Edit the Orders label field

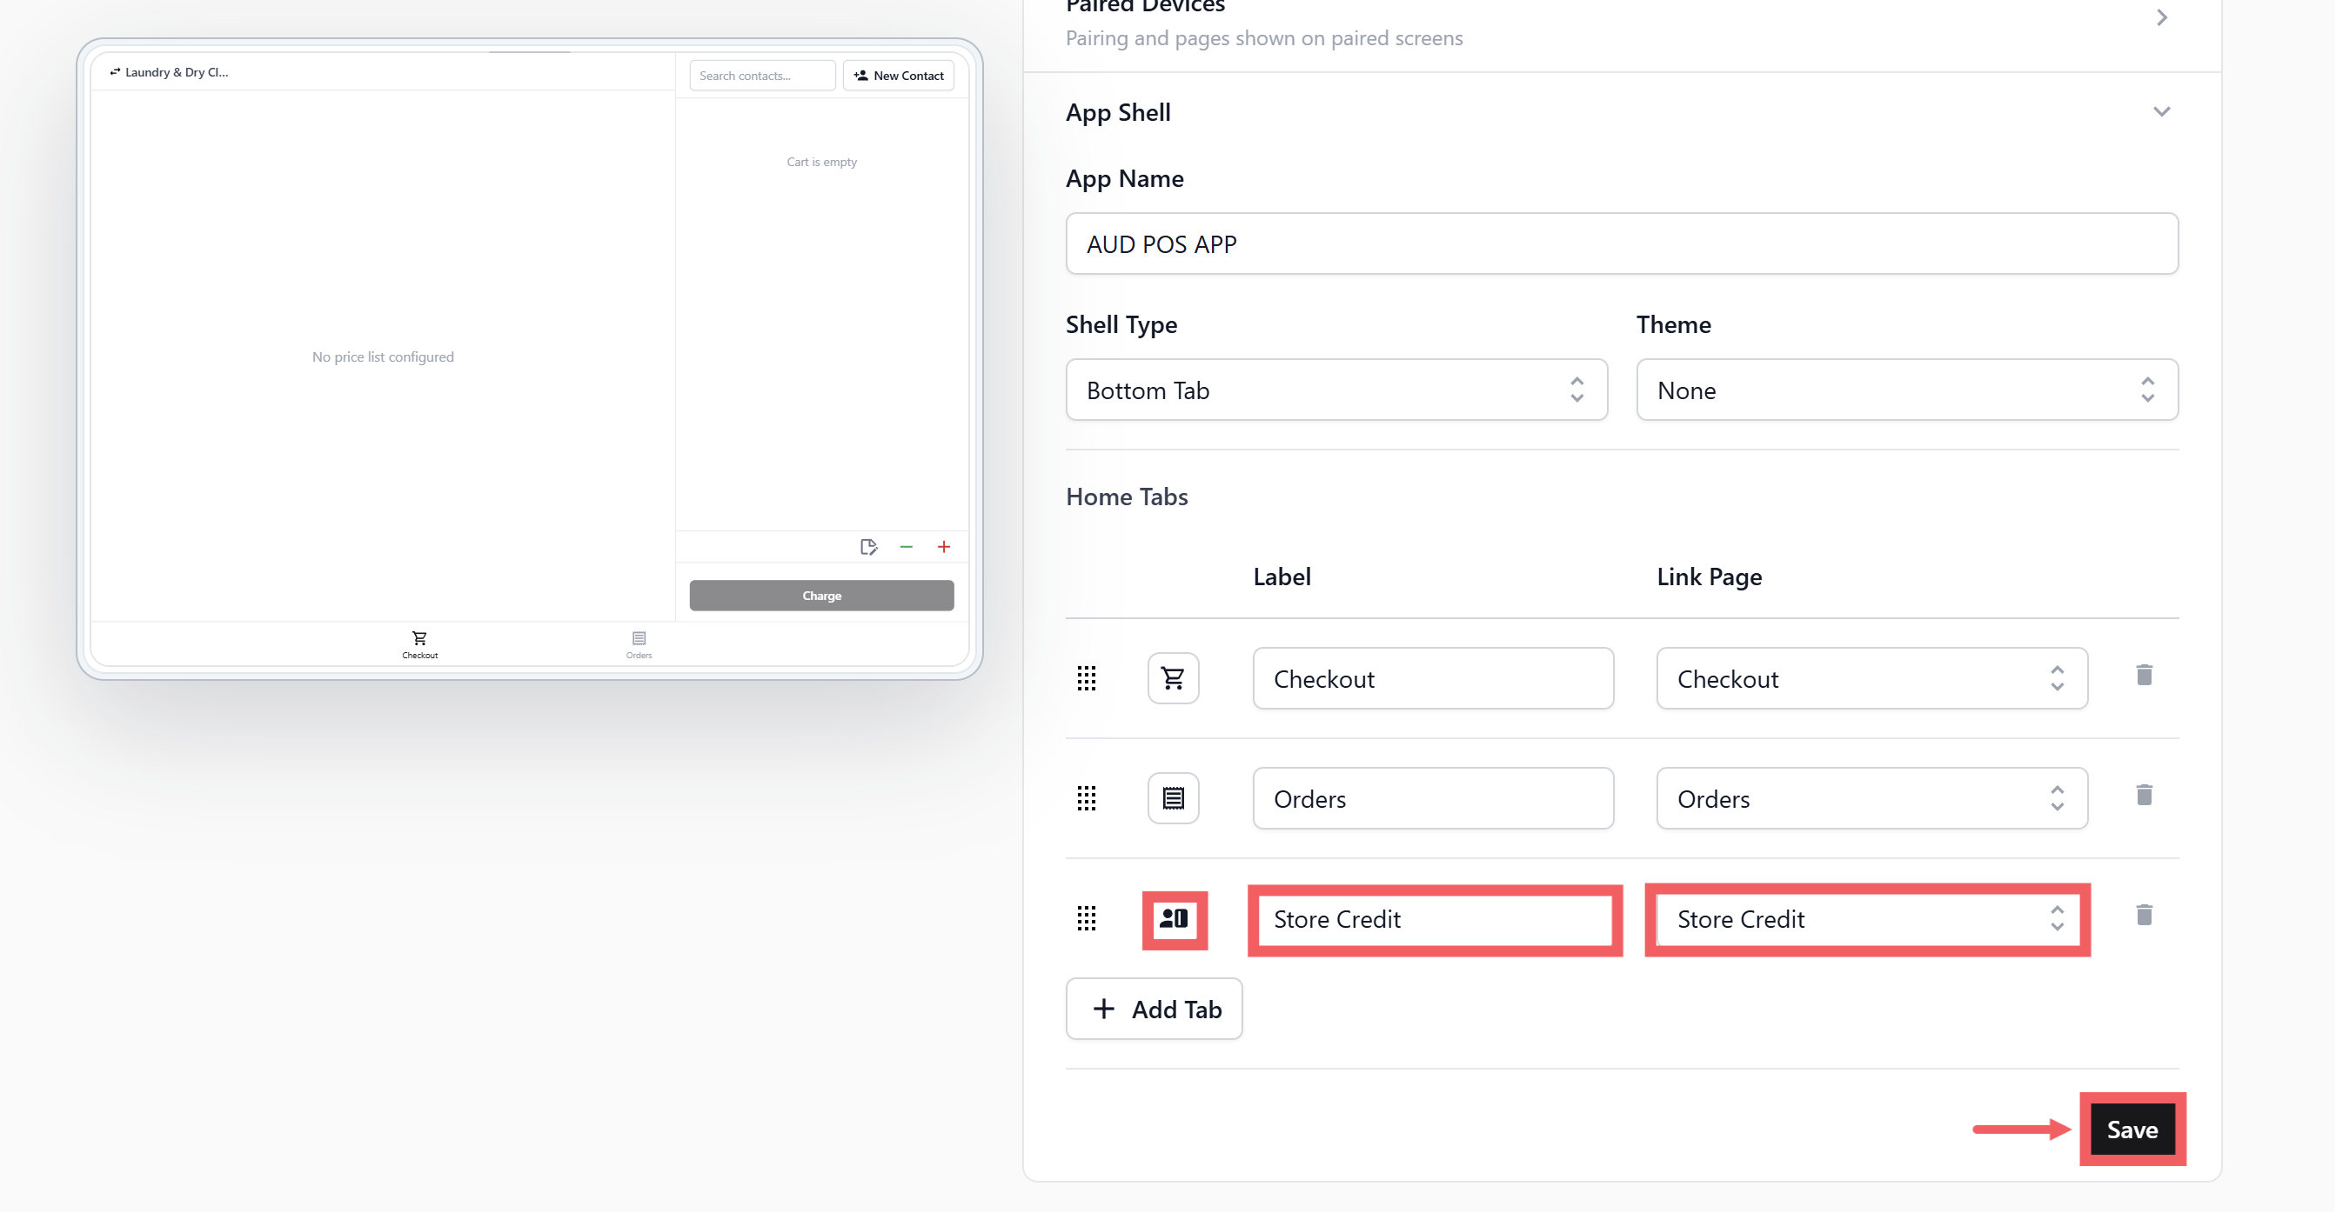1433,800
